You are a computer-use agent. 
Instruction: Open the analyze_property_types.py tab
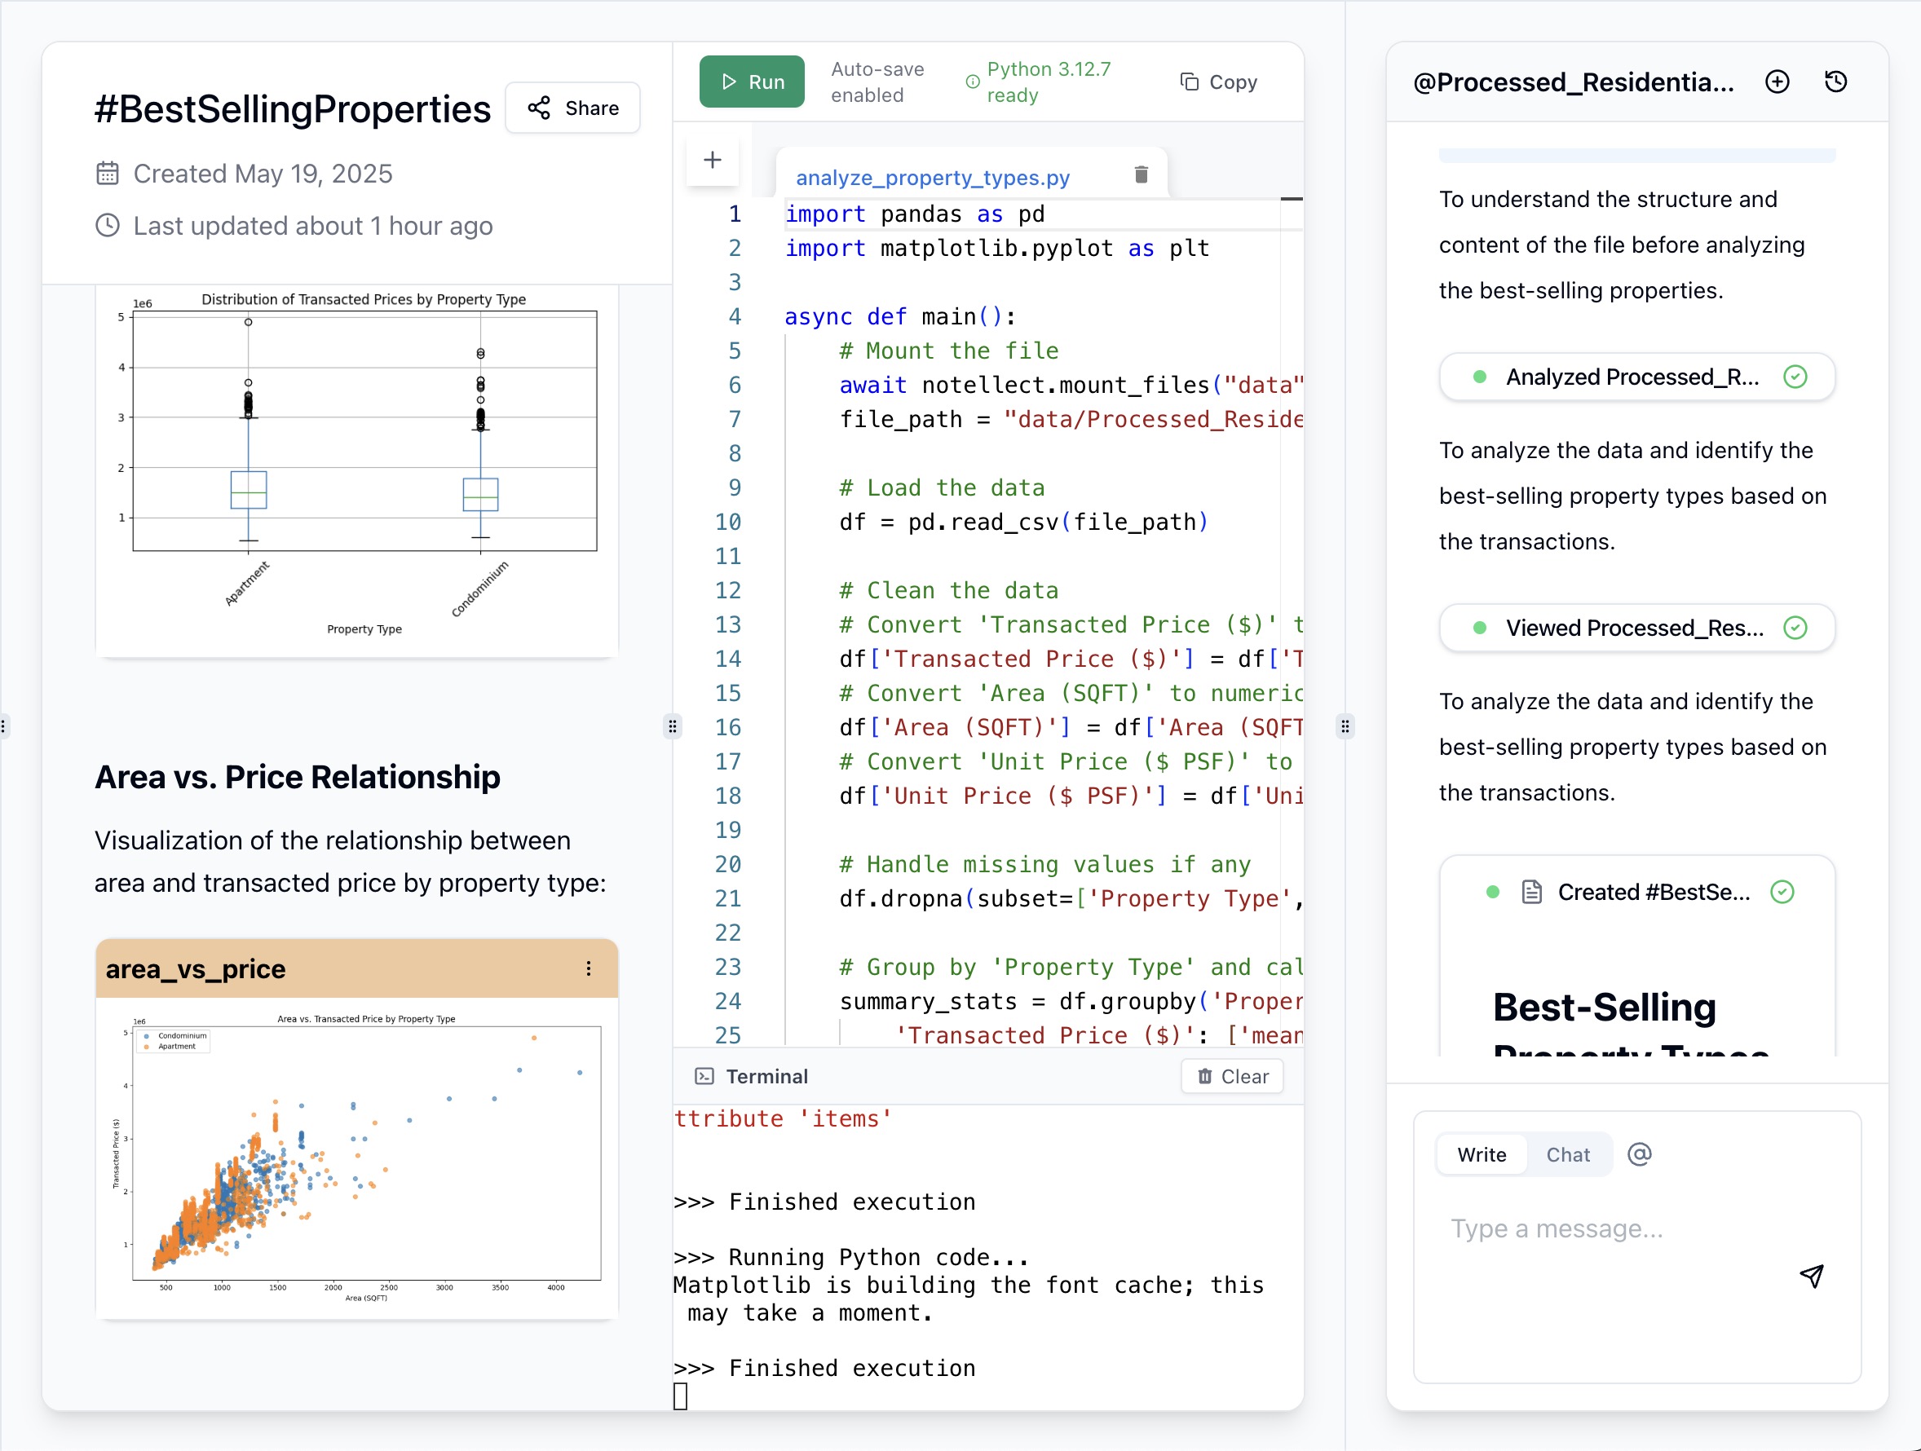tap(933, 177)
